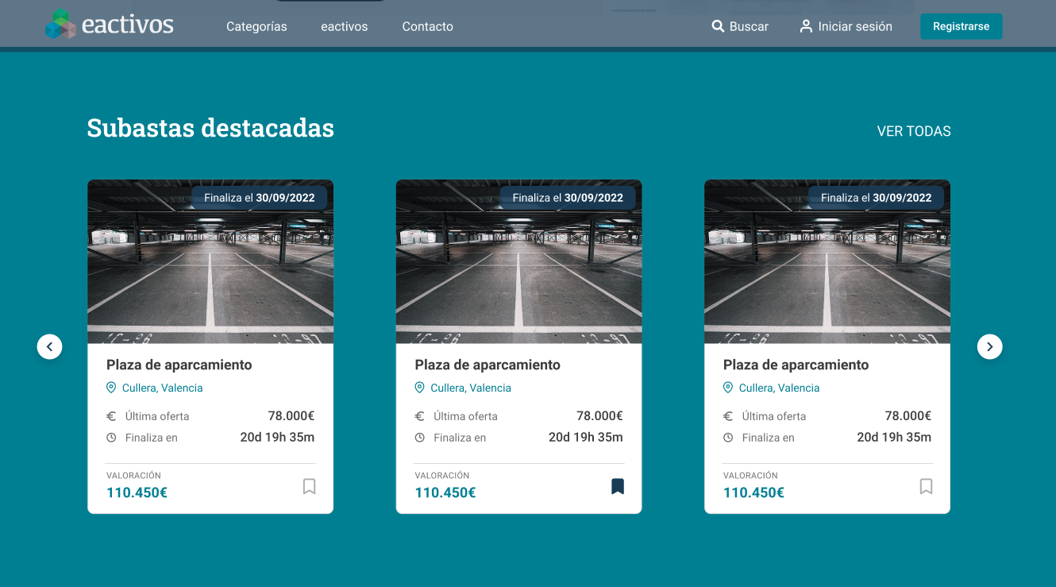Click the Registrarse button
Screen dimensions: 1056x587
tap(961, 26)
